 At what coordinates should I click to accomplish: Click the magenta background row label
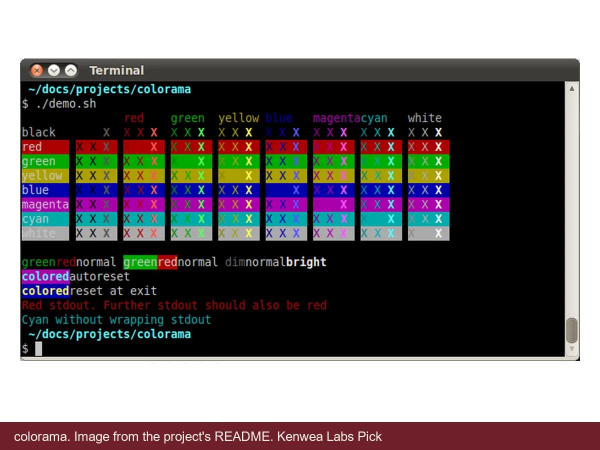tap(45, 204)
